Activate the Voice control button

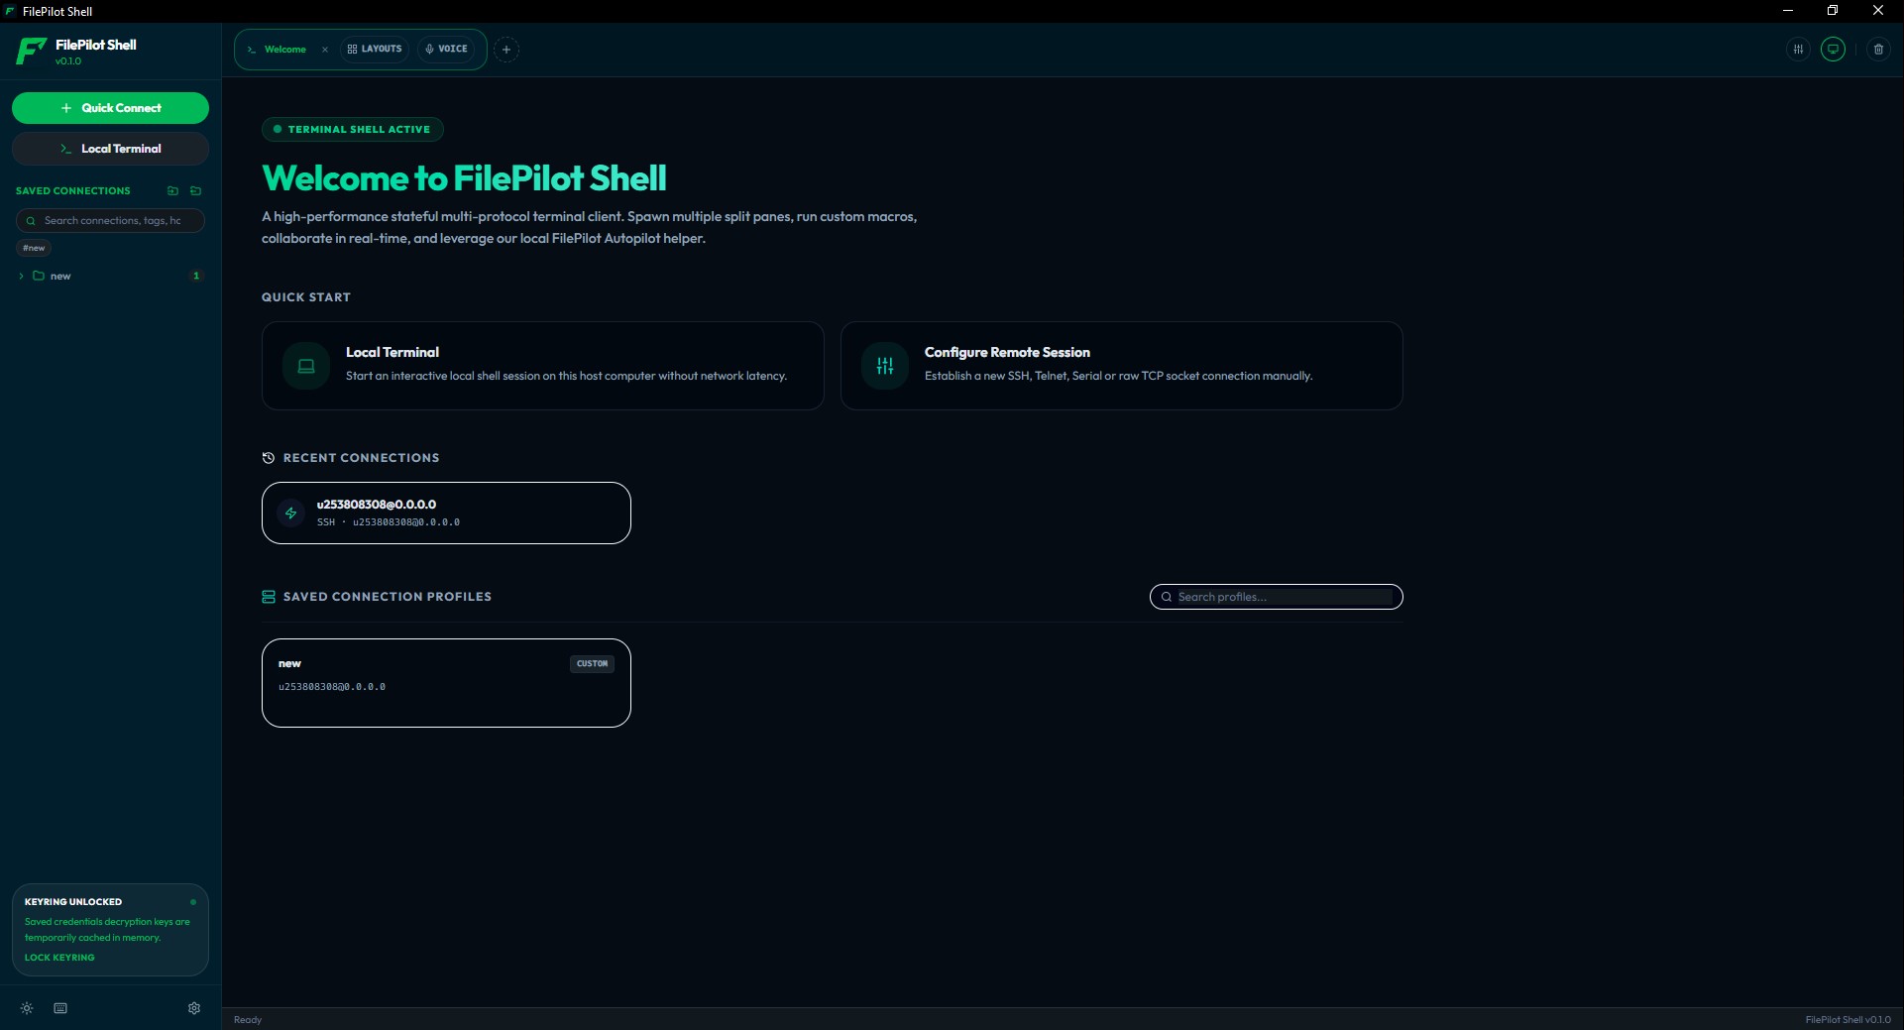coord(446,49)
